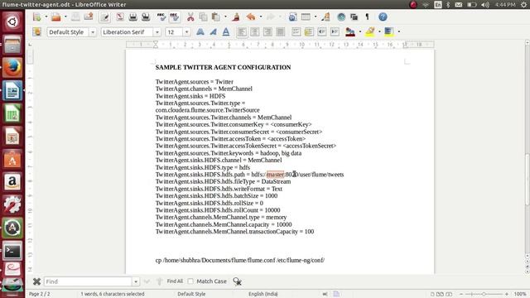530x298 pixels.
Task: Click the Open file folder icon
Action: click(56, 17)
